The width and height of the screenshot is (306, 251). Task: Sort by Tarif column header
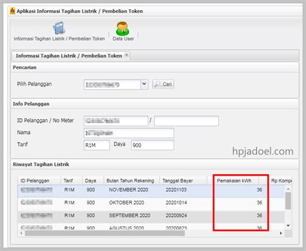click(x=72, y=181)
